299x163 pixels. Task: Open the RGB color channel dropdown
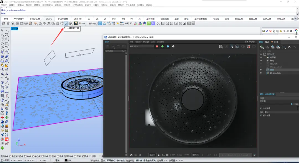[x=142, y=46]
